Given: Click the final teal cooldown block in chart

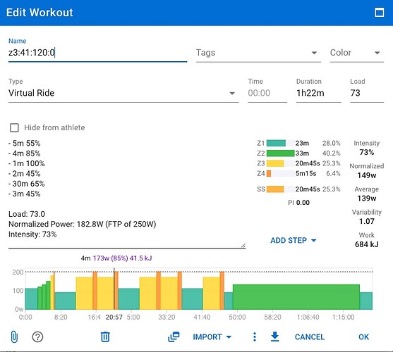Looking at the screenshot, I should coord(366,301).
